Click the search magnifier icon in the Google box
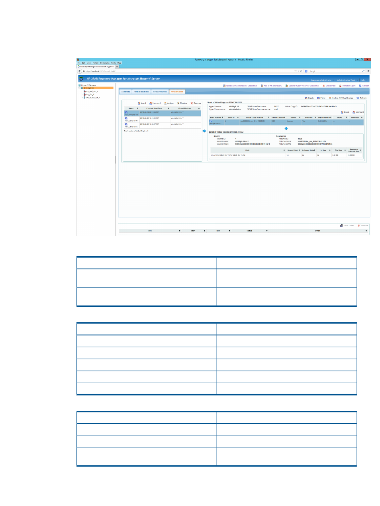Screen dimensions: 380x506 pyautogui.click(x=363, y=71)
